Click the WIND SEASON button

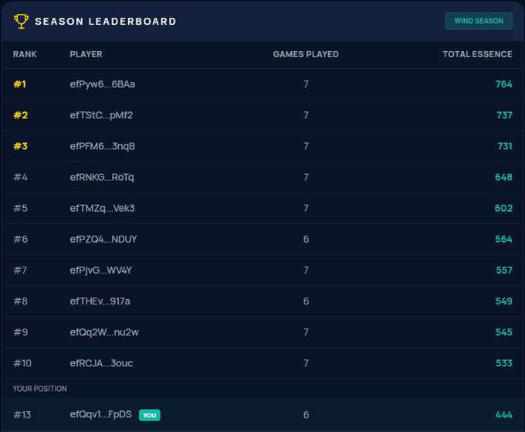pos(479,21)
